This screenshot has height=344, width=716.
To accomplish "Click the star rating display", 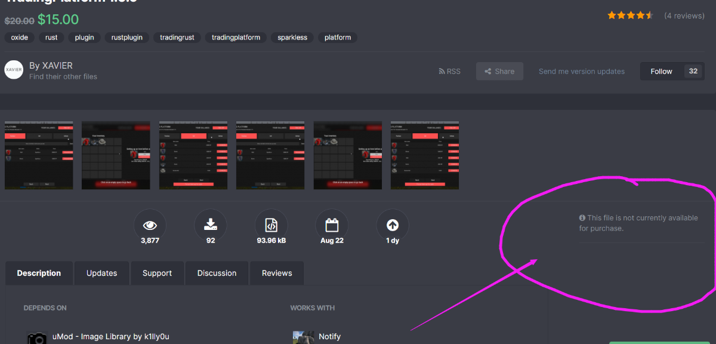I will (x=630, y=16).
